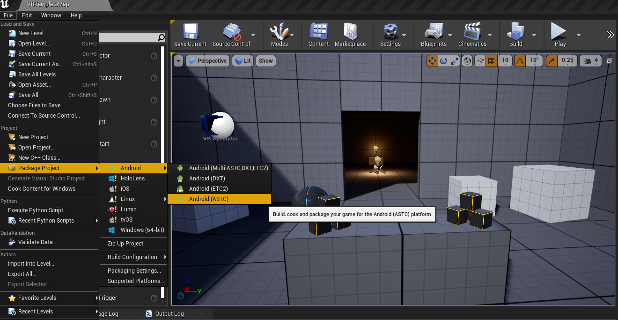
Task: Open the Marketplace icon
Action: coord(350,35)
